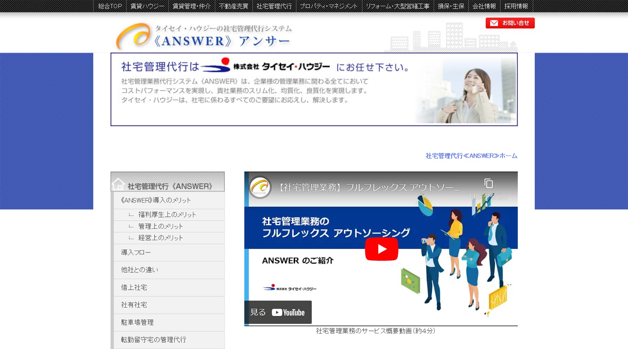Select 管理上のメリット in the sidebar
Viewport: 628px width, 349px height.
click(x=169, y=227)
